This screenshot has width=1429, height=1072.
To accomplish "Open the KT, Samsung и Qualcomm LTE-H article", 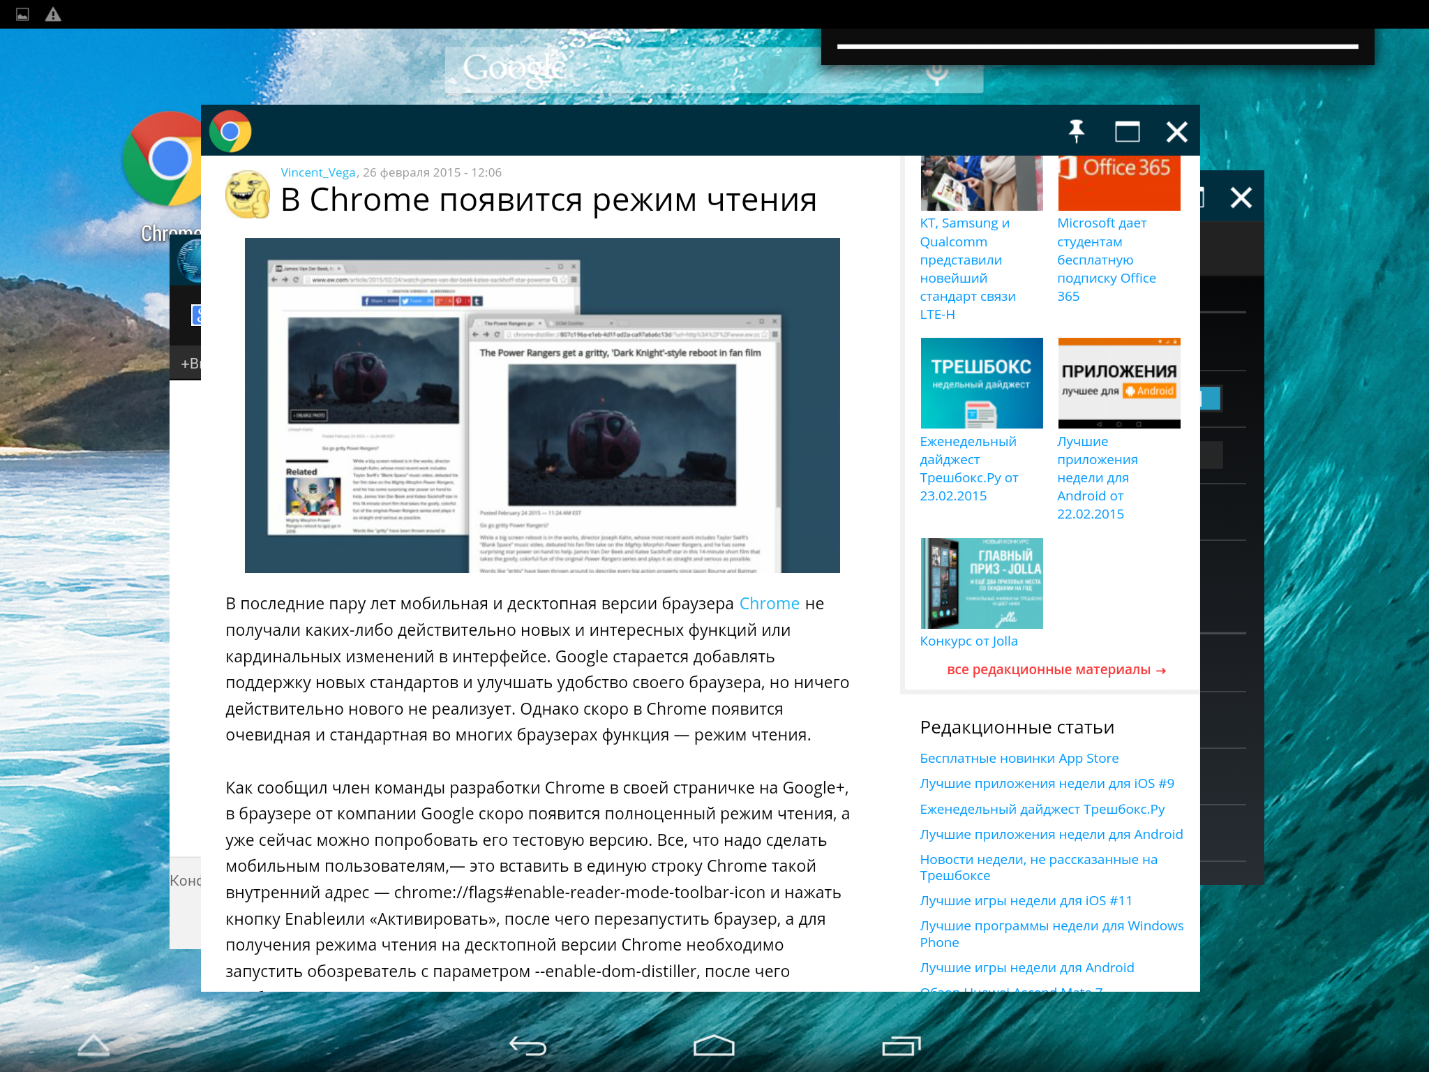I will [x=967, y=269].
